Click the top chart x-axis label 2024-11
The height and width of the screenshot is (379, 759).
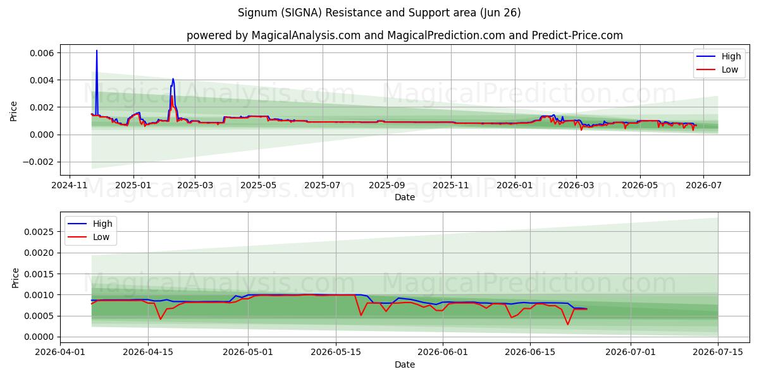point(70,186)
